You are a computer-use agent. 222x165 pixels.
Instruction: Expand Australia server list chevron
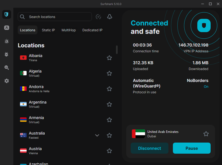[x=97, y=135]
